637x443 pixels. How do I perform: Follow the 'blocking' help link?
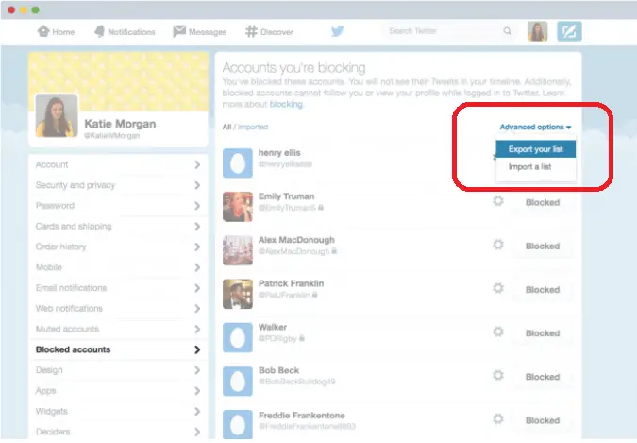[x=286, y=104]
